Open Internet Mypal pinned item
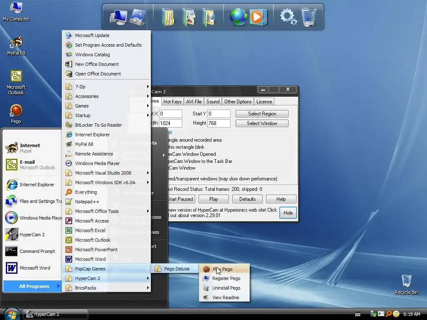 pyautogui.click(x=33, y=148)
